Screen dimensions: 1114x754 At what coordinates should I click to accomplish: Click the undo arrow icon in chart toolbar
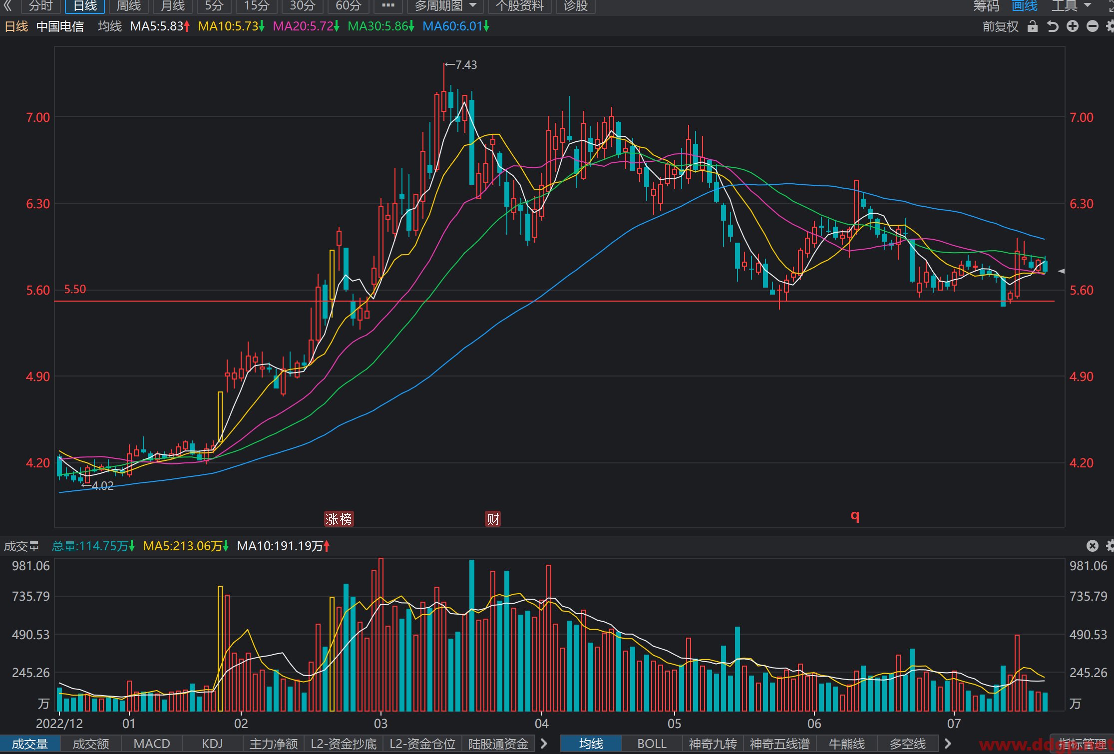[x=1053, y=26]
